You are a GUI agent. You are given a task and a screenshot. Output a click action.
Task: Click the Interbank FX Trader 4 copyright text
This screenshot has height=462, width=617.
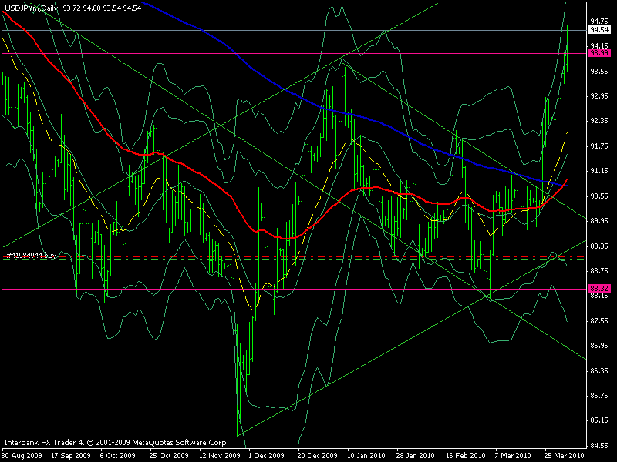tap(116, 444)
